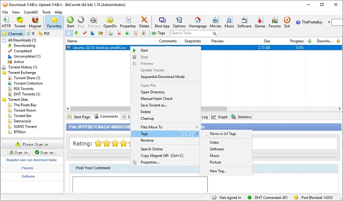
Task: Click the comment text box
Action: 140,184
